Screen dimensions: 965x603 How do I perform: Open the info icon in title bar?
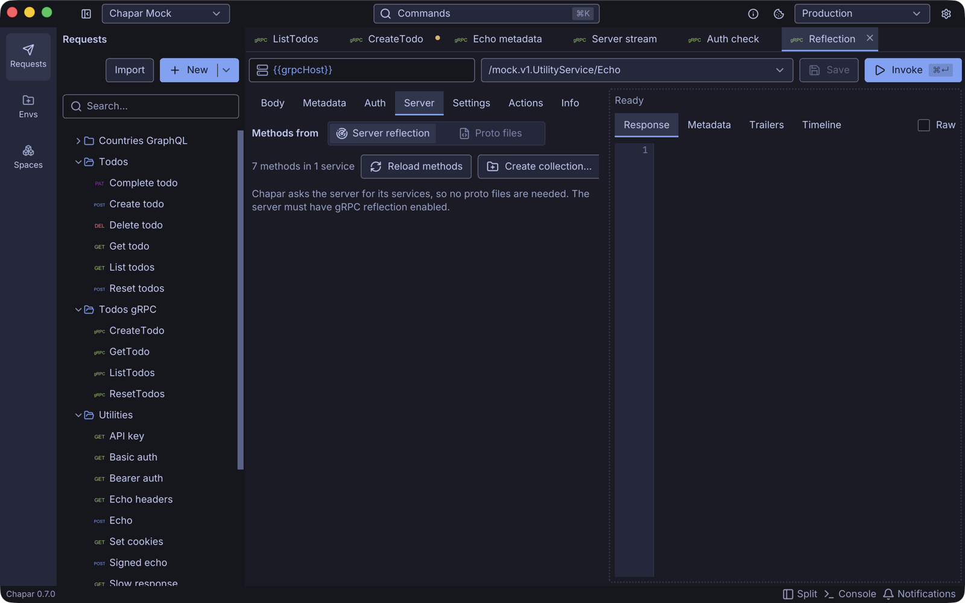point(753,14)
